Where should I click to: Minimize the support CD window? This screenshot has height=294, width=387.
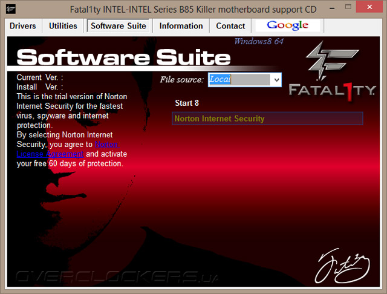[332, 8]
